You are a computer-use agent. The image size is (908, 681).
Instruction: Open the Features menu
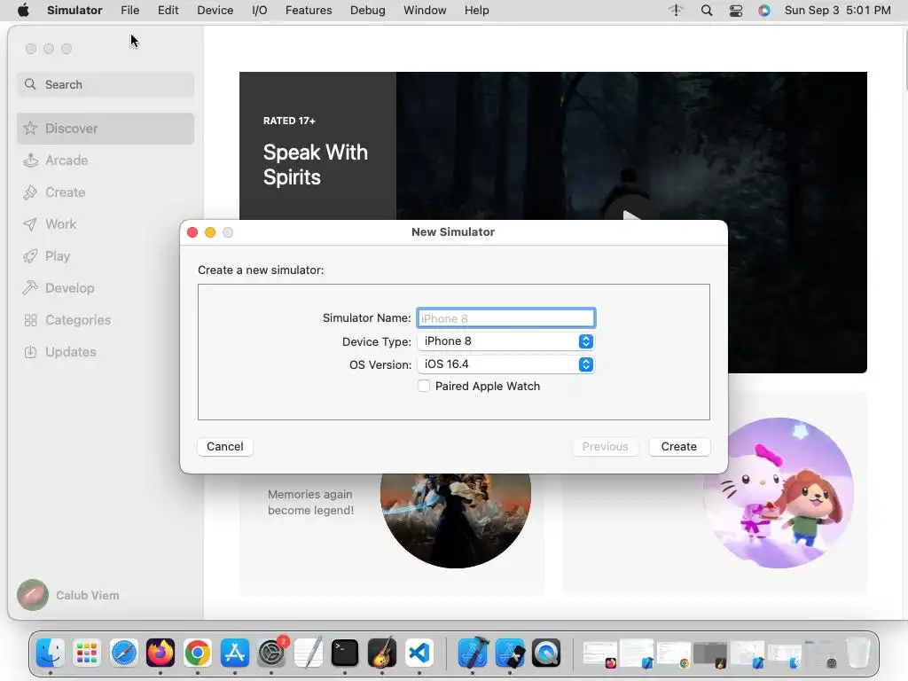pyautogui.click(x=309, y=11)
